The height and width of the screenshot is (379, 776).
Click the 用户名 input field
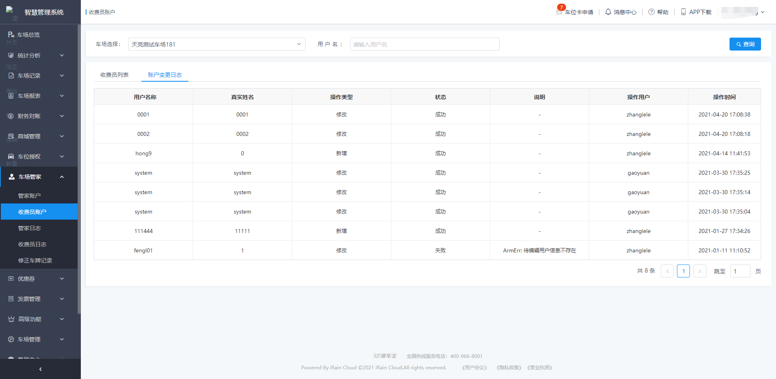(x=424, y=44)
